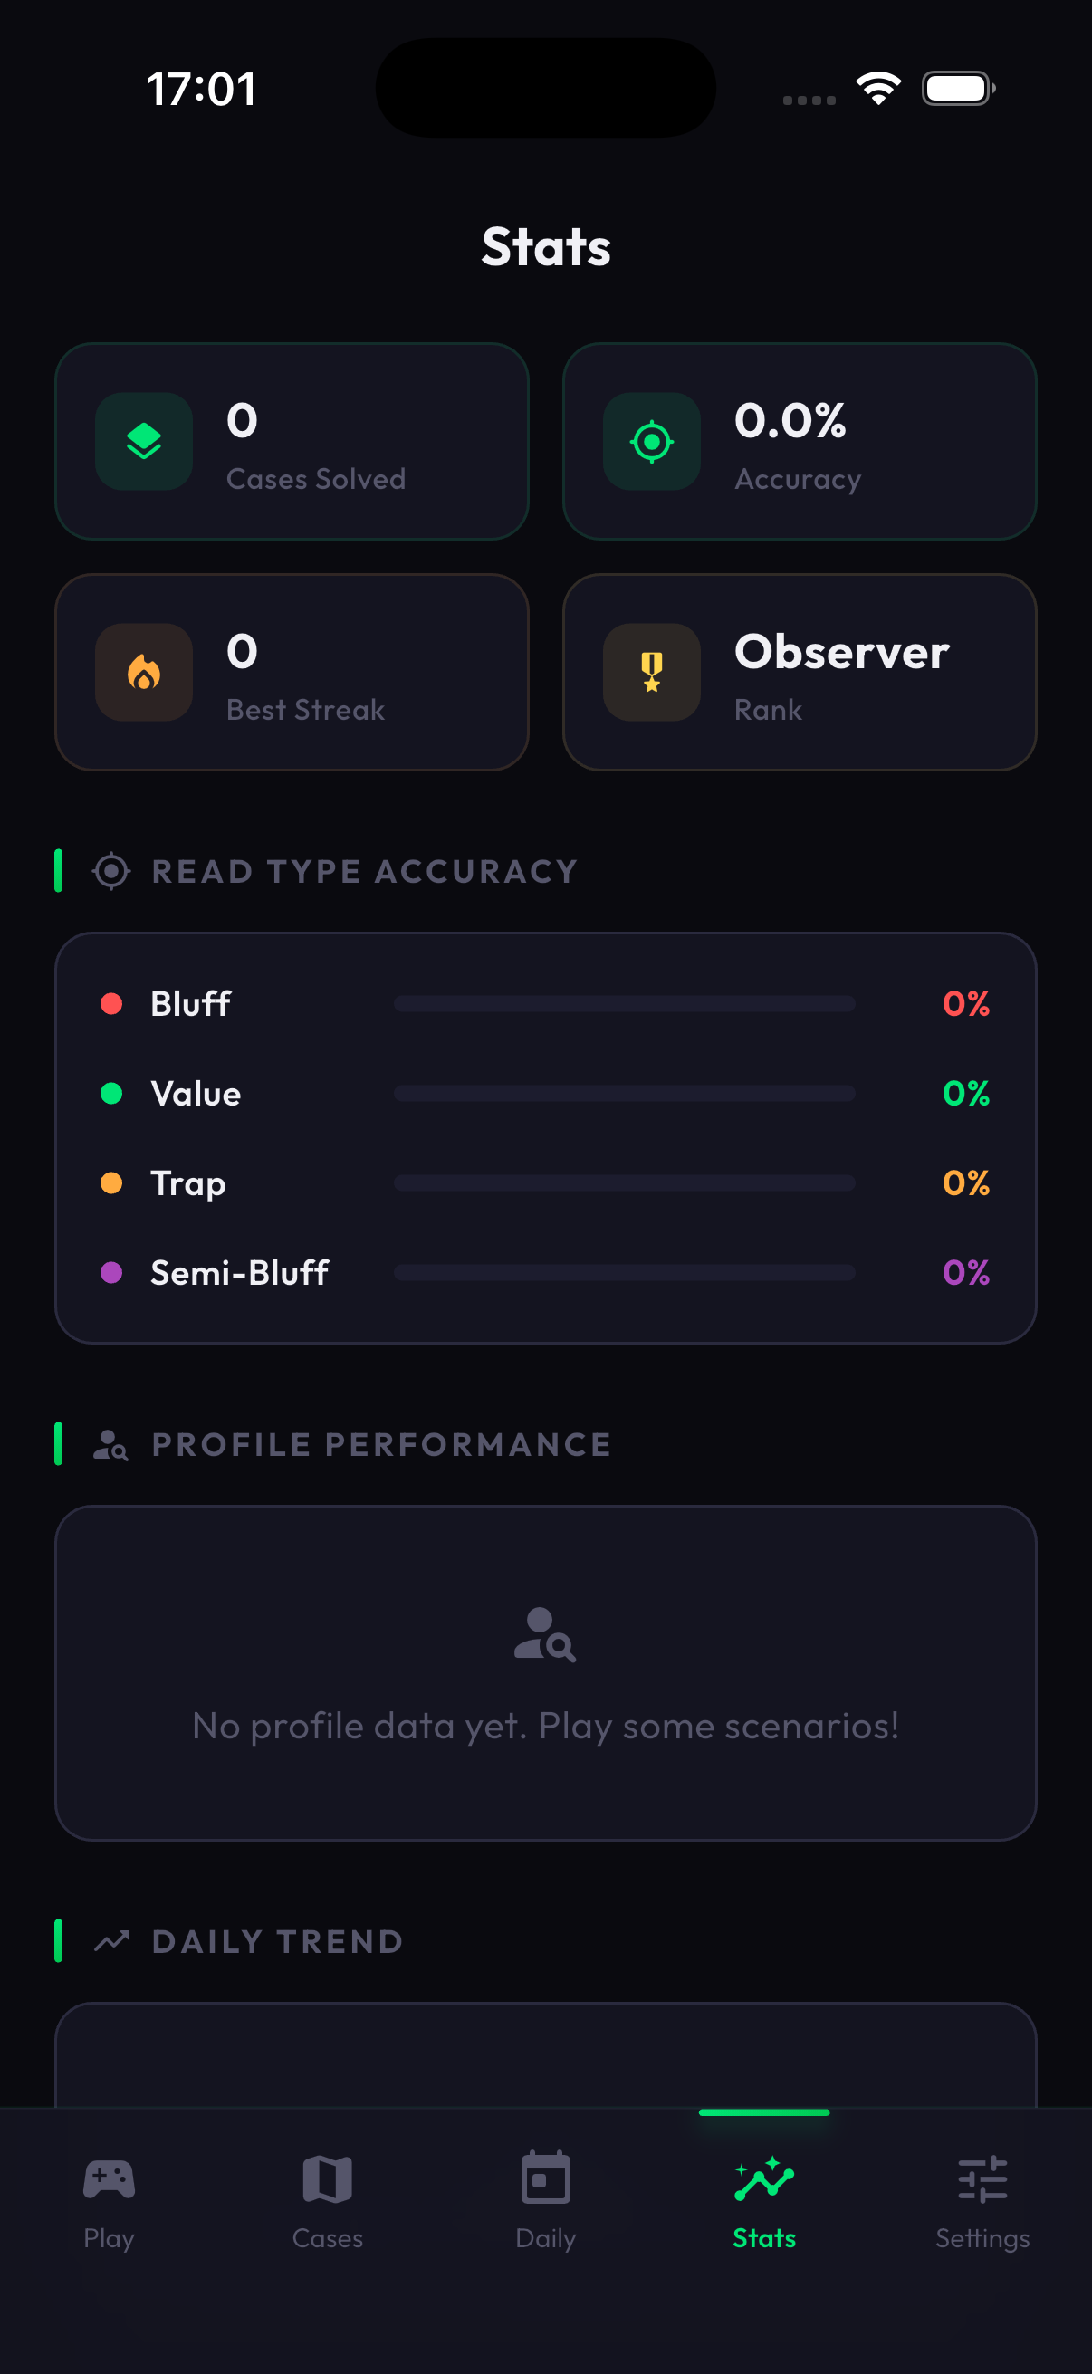This screenshot has height=2374, width=1092.
Task: Open the Settings tab
Action: point(982,2203)
